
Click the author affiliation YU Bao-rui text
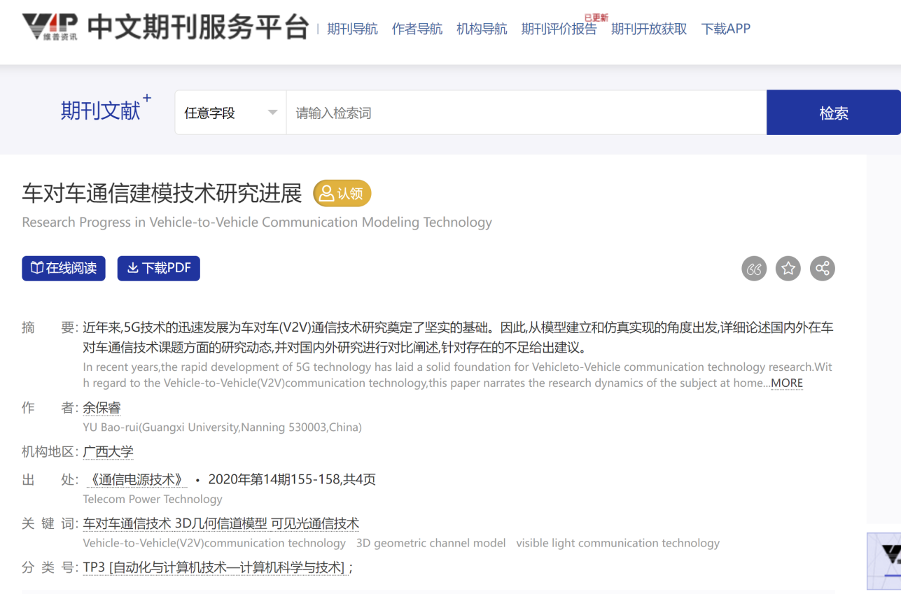tap(222, 427)
